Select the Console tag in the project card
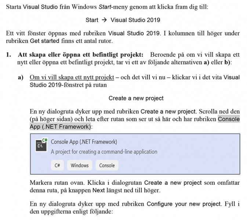Screen dimensions: 247x220 [x=107, y=165]
